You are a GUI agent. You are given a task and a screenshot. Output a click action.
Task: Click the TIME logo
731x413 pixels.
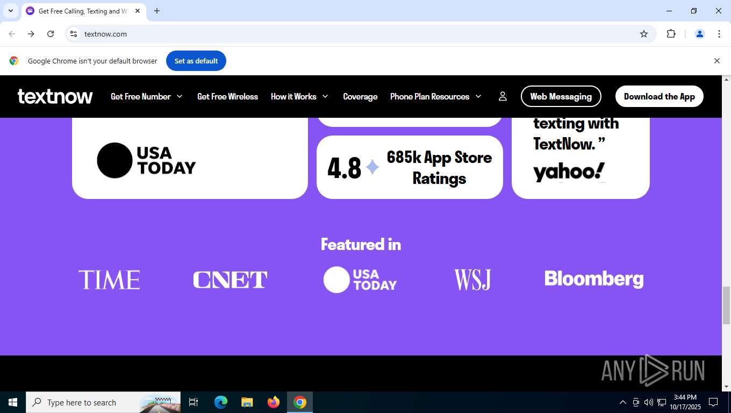pos(109,280)
